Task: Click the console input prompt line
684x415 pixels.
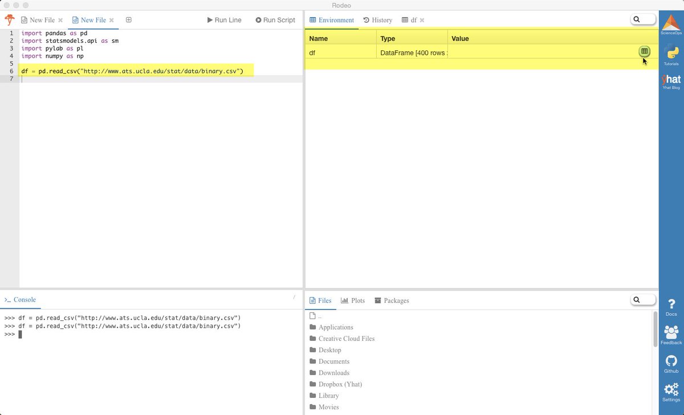Action: (x=20, y=334)
